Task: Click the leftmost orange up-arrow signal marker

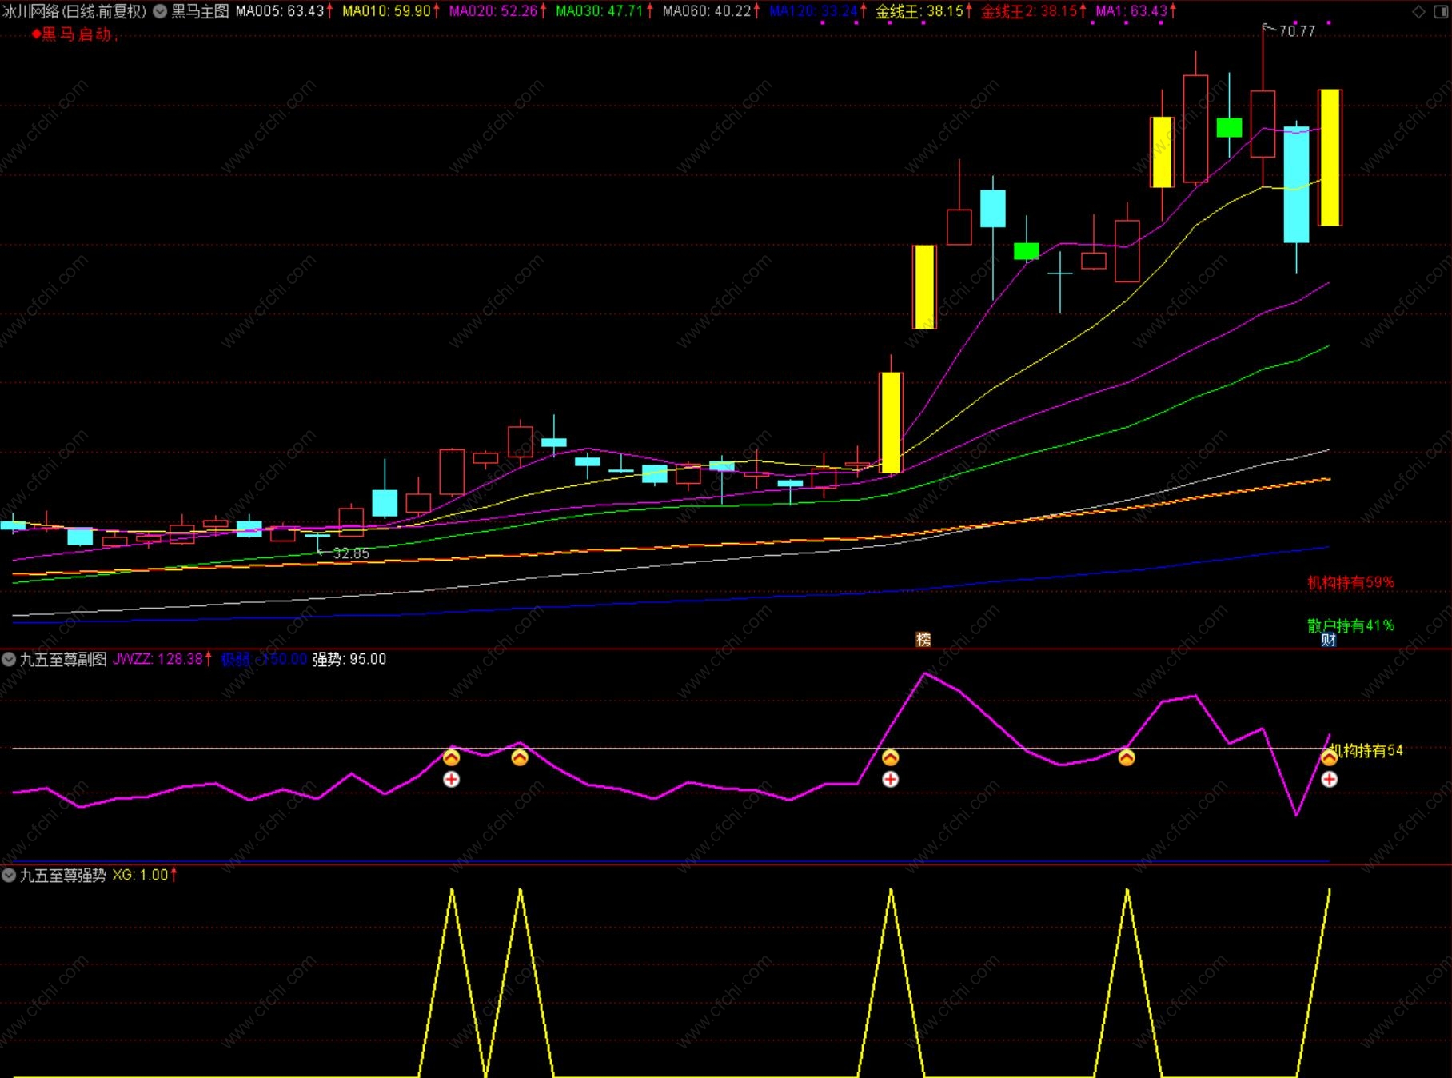Action: click(x=452, y=757)
